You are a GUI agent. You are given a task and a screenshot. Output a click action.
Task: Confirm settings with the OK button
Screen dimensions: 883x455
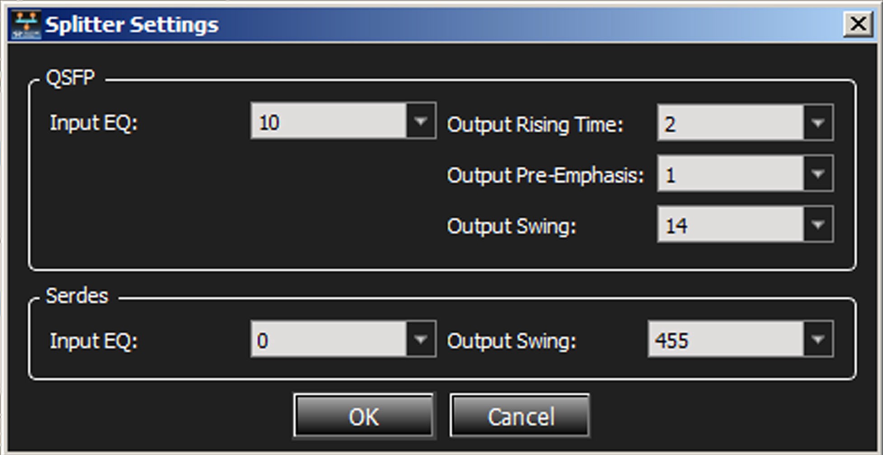click(x=364, y=415)
